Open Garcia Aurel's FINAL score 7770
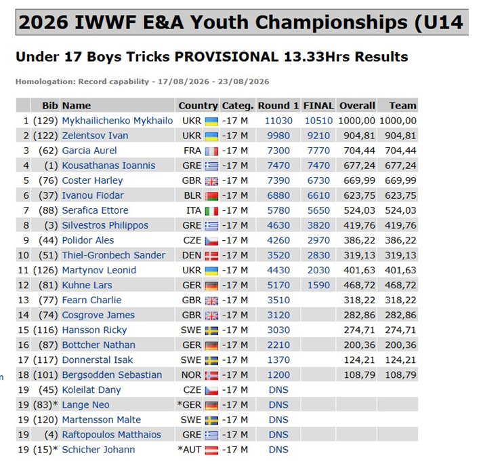 (x=318, y=151)
